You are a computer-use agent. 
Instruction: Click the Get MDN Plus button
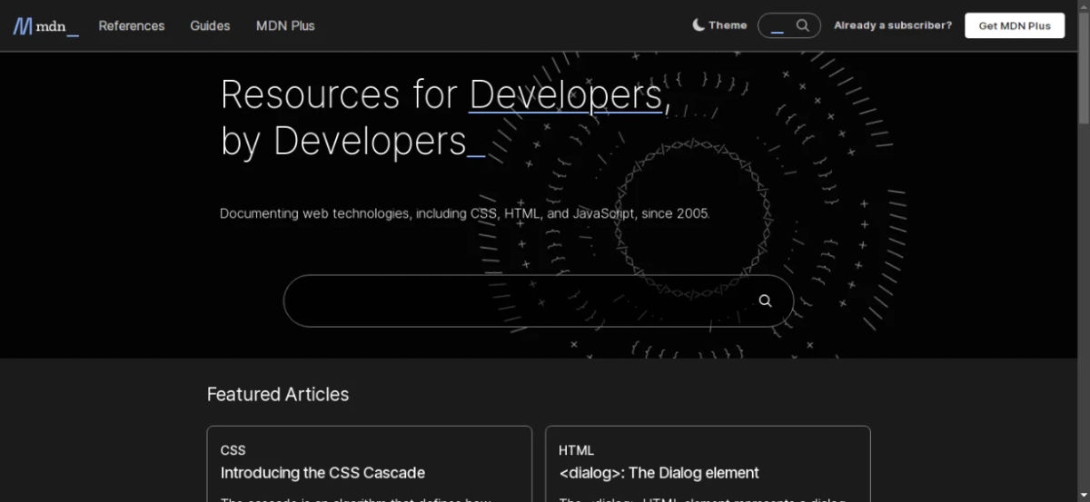click(1015, 25)
